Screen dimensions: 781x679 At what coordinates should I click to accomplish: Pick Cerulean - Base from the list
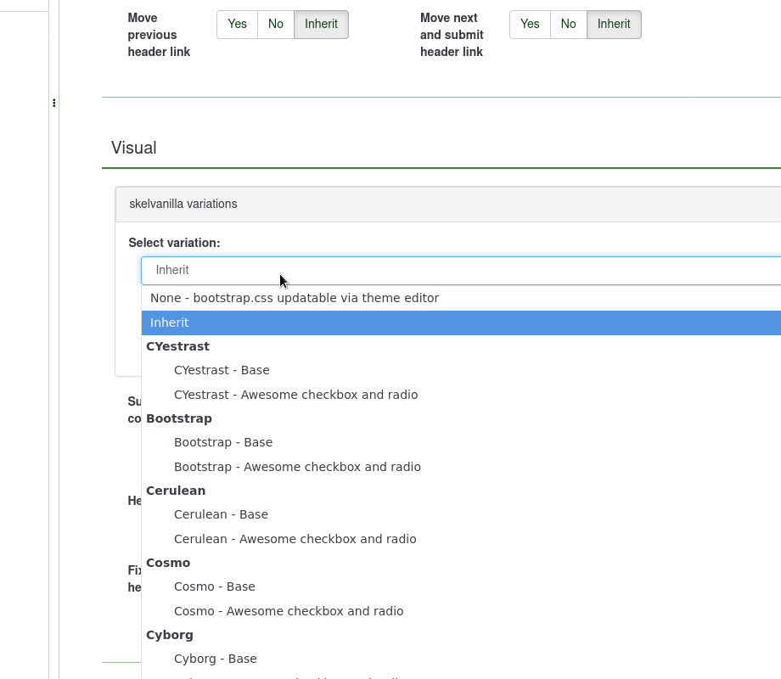pos(221,514)
